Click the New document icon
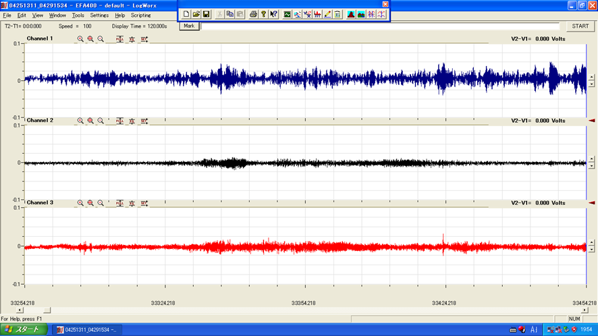The height and width of the screenshot is (336, 598). pyautogui.click(x=187, y=14)
